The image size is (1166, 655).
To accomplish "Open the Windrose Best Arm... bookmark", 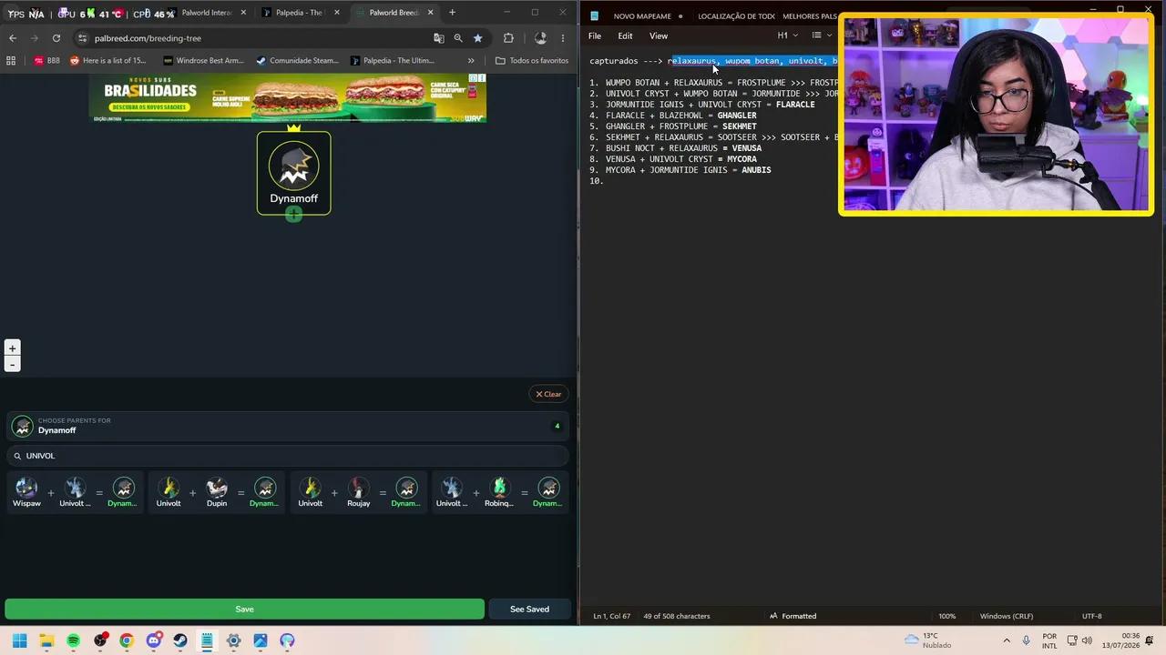I will pyautogui.click(x=203, y=61).
